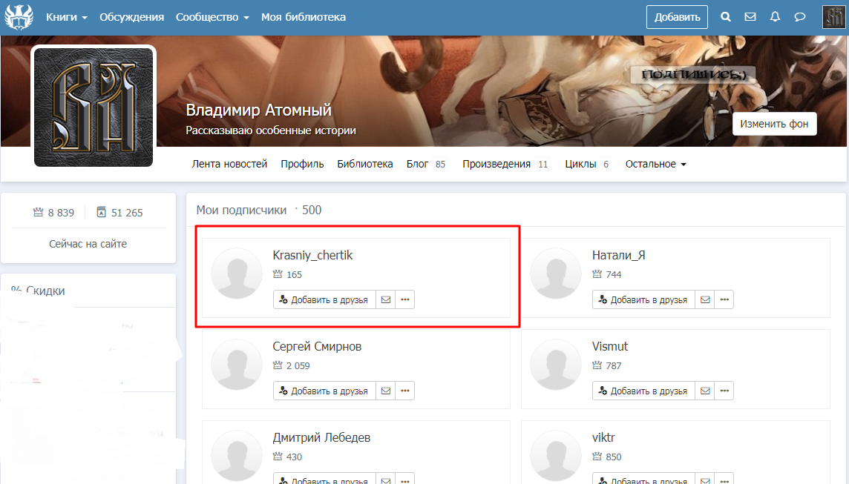
Task: Open the search magnifier icon
Action: pyautogui.click(x=726, y=17)
